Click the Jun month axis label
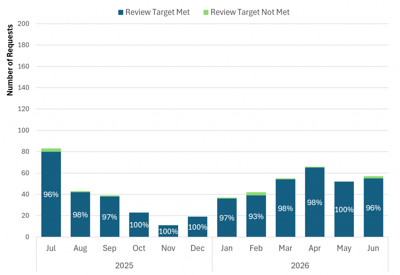Screen dimensions: 400x275 tap(373, 248)
